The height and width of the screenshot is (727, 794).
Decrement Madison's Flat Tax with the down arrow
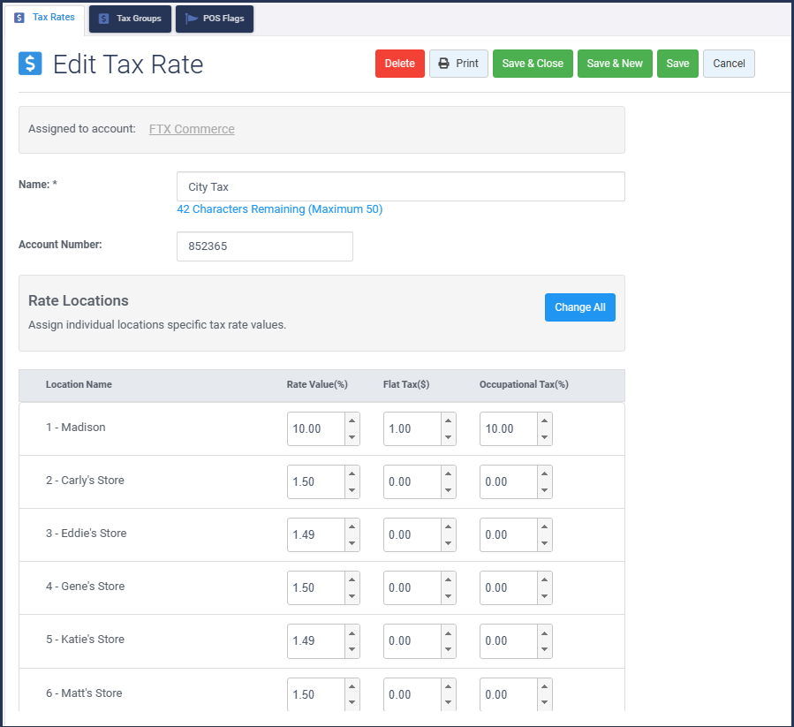[447, 435]
